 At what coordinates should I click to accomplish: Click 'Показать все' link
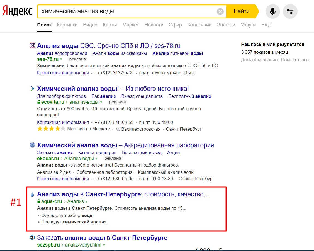coord(295,60)
